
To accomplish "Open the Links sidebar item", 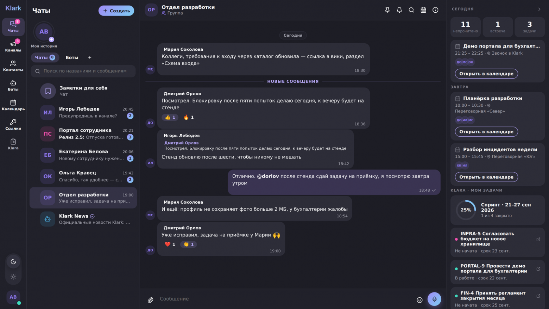I will [13, 124].
